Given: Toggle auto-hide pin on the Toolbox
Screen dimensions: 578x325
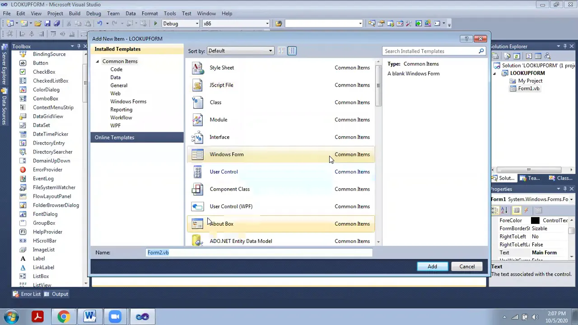Looking at the screenshot, I should pyautogui.click(x=79, y=46).
